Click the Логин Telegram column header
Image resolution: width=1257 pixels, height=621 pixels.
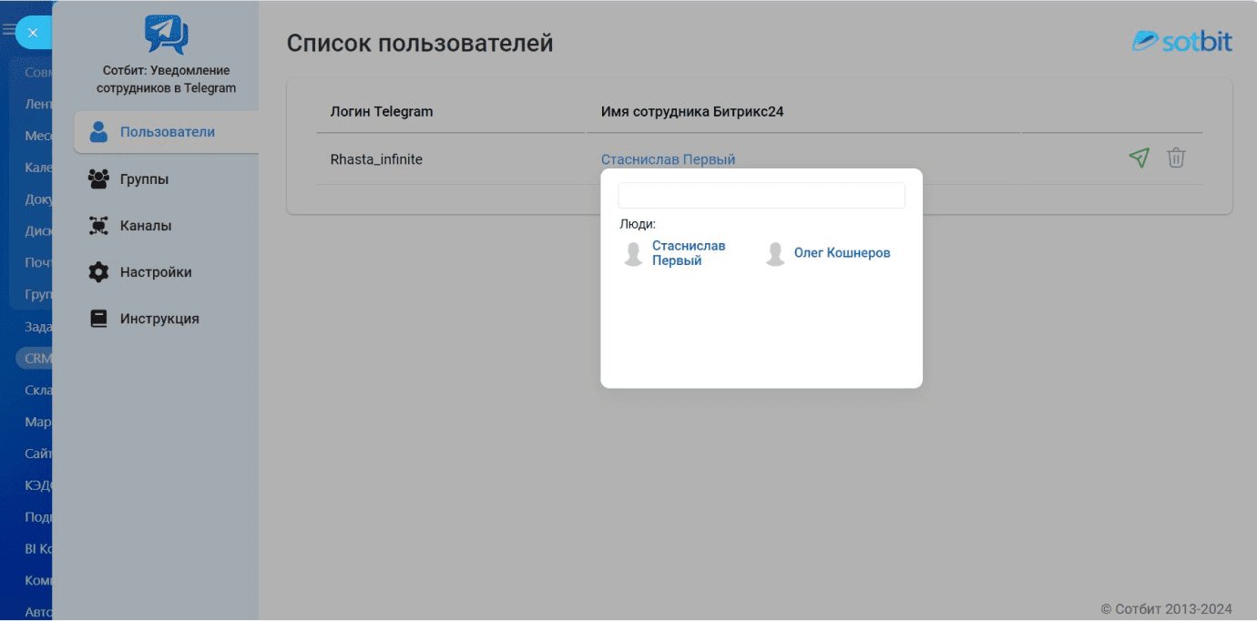pyautogui.click(x=382, y=112)
